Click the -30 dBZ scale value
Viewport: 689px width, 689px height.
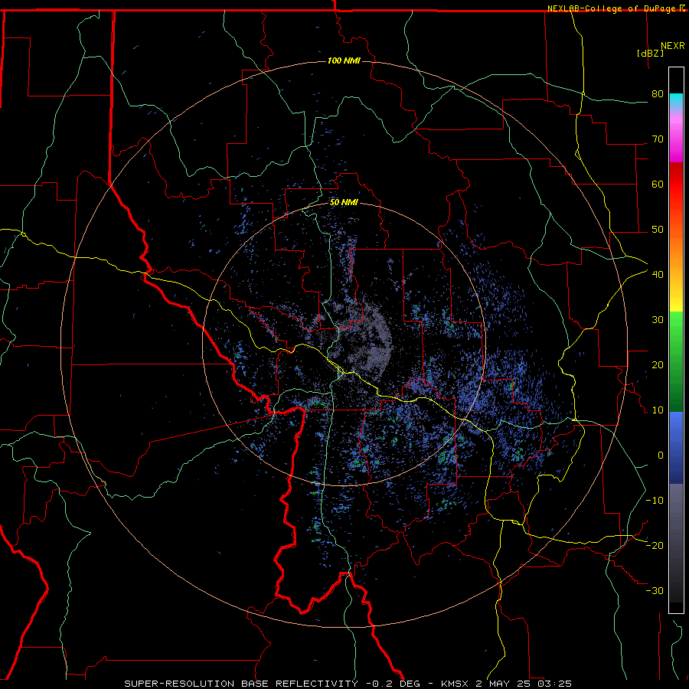click(655, 591)
